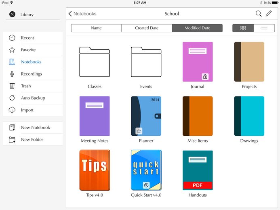Create a New Notebook
280x210 pixels.
[33, 128]
